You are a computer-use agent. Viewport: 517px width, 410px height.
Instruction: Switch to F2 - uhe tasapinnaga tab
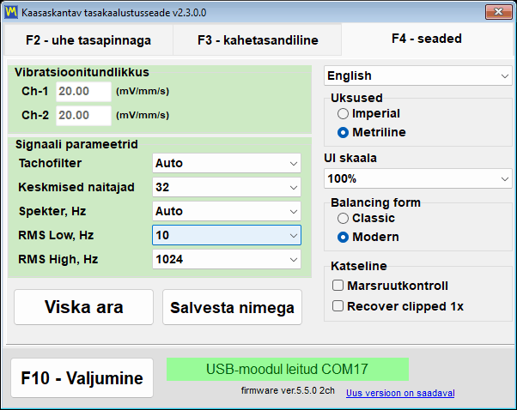[88, 40]
